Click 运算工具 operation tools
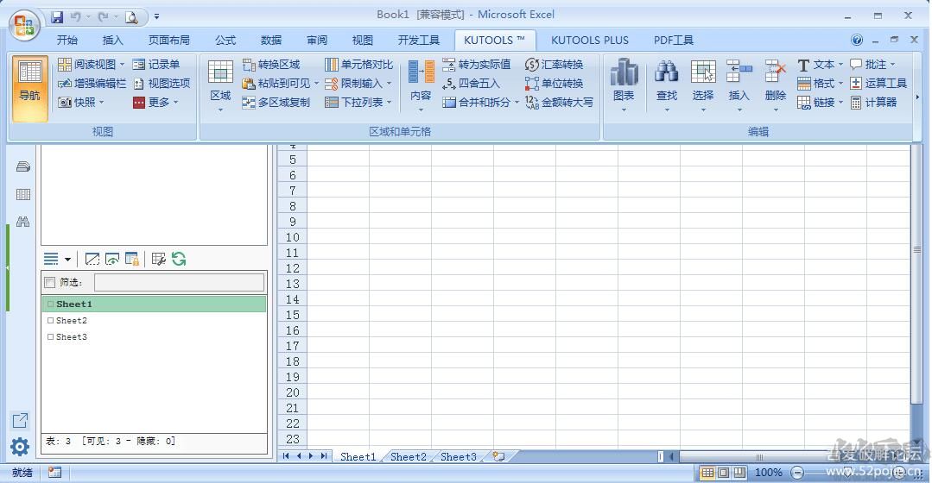 click(x=878, y=83)
